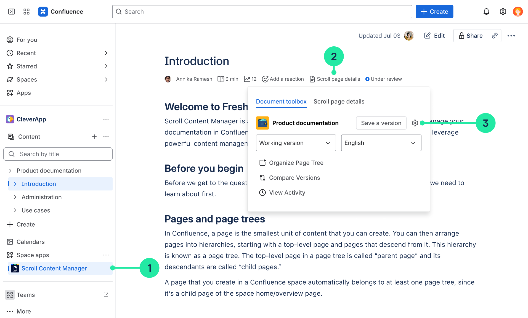Open the Under review status indicator
Image resolution: width=528 pixels, height=318 pixels.
[x=384, y=79]
